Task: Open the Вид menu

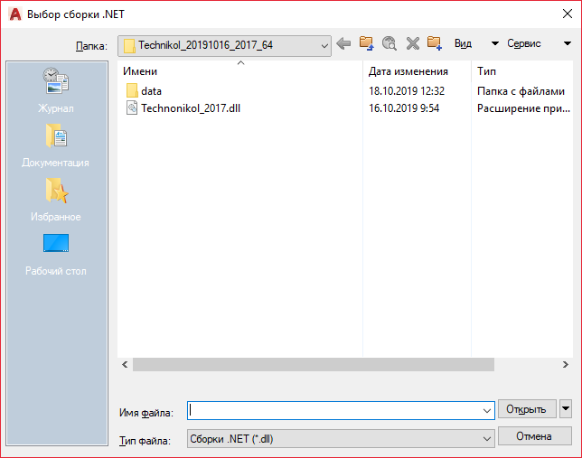Action: pos(463,43)
